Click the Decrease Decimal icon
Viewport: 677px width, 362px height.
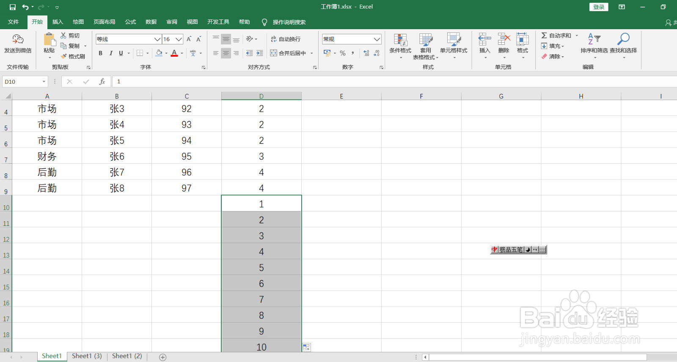[x=377, y=53]
